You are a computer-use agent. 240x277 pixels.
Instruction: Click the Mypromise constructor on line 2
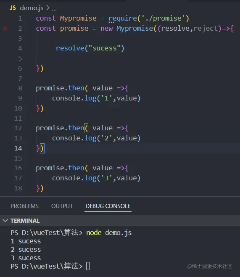click(x=135, y=29)
